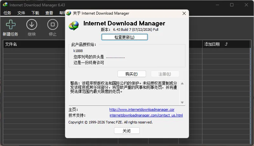Viewport: 254px width, 146px height.
Task: Click the Copyright 1999-2026 Tonec FZE text
Action: pos(110,122)
